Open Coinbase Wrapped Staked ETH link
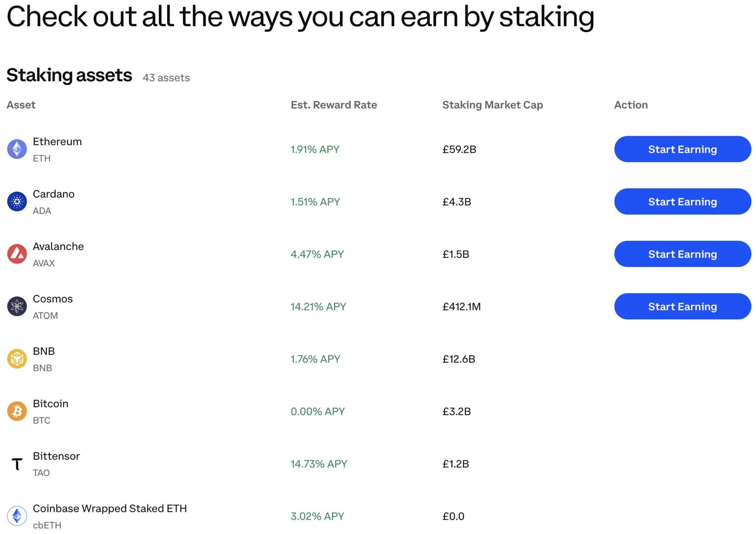The image size is (756, 534). tap(110, 509)
